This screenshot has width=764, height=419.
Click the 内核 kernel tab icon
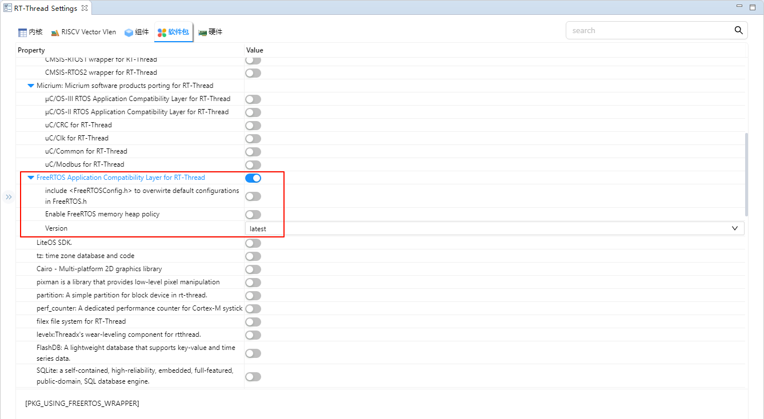pos(23,33)
